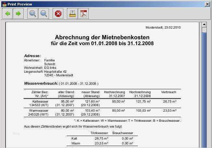Click meter number '134532 (K/T)'
The height and width of the screenshot is (148, 212).
39,105
